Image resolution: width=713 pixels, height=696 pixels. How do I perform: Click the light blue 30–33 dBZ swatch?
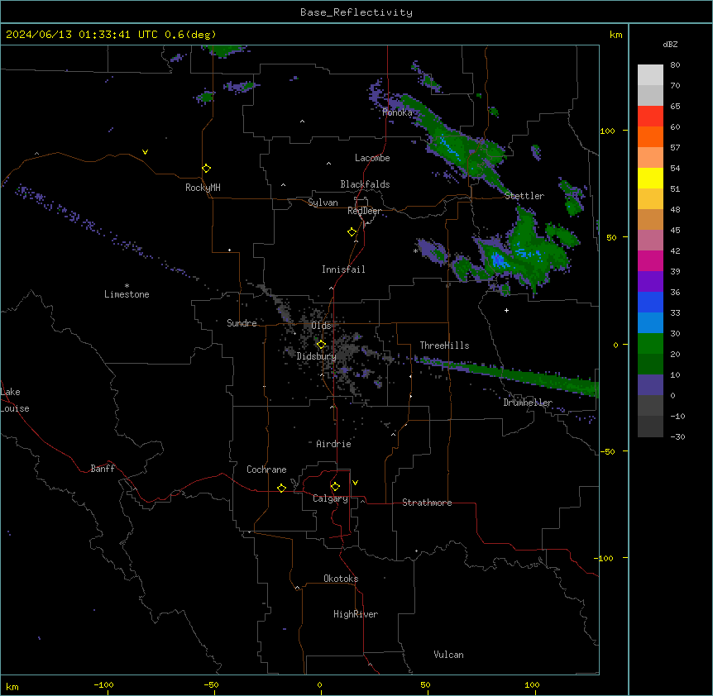pos(650,323)
